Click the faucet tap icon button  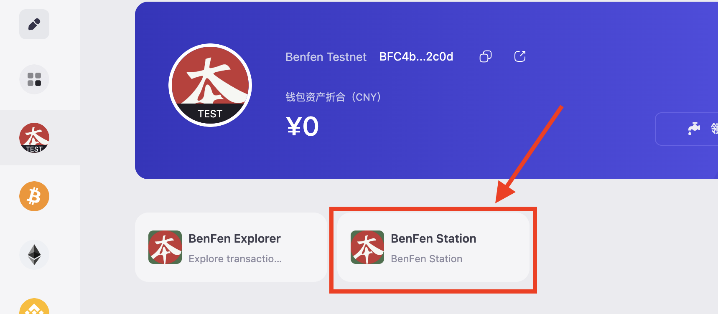coord(694,129)
